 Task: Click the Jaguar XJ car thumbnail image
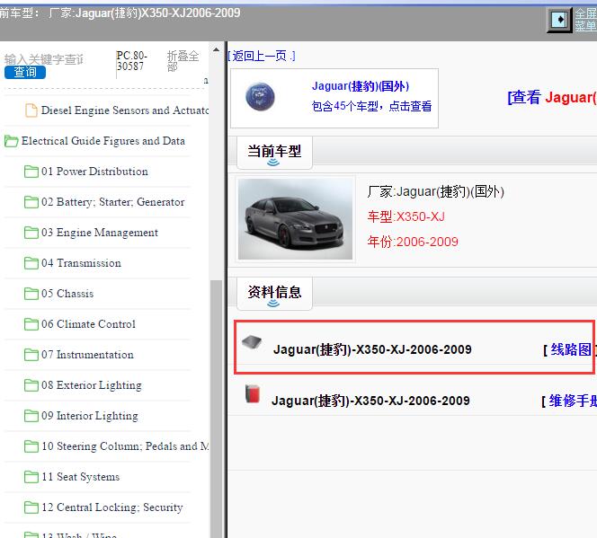pos(295,219)
